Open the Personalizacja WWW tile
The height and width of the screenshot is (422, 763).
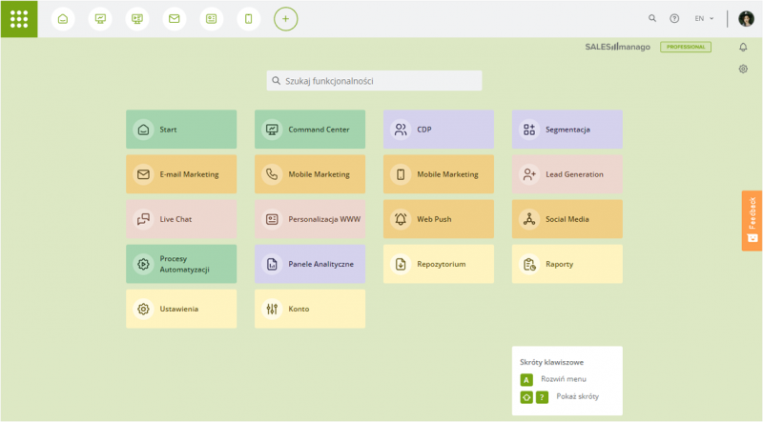click(310, 219)
